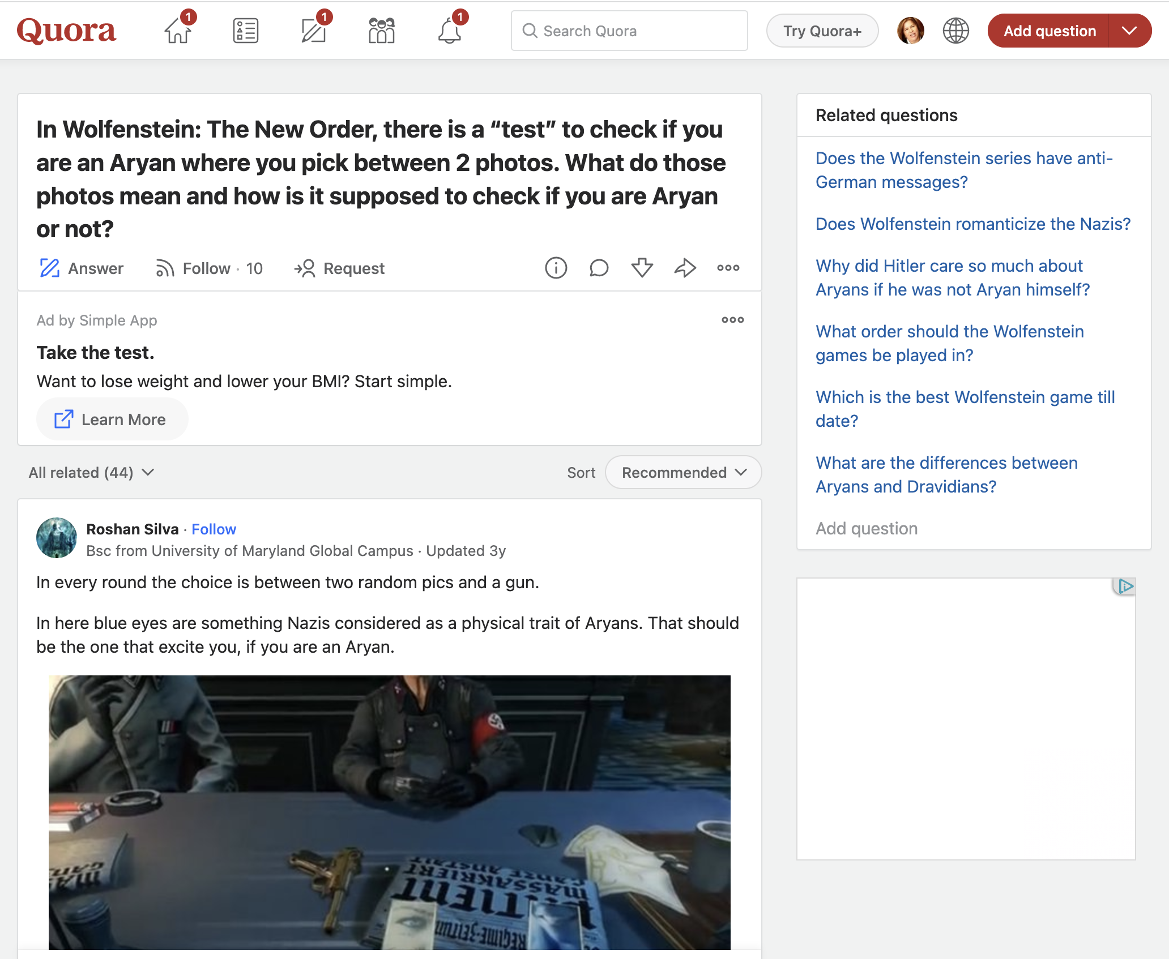Open the info icon beside the question
The width and height of the screenshot is (1169, 959).
coord(556,268)
